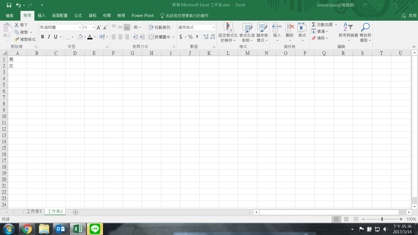This screenshot has width=418, height=235.
Task: Click the zoom slider in status bar
Action: point(382,219)
